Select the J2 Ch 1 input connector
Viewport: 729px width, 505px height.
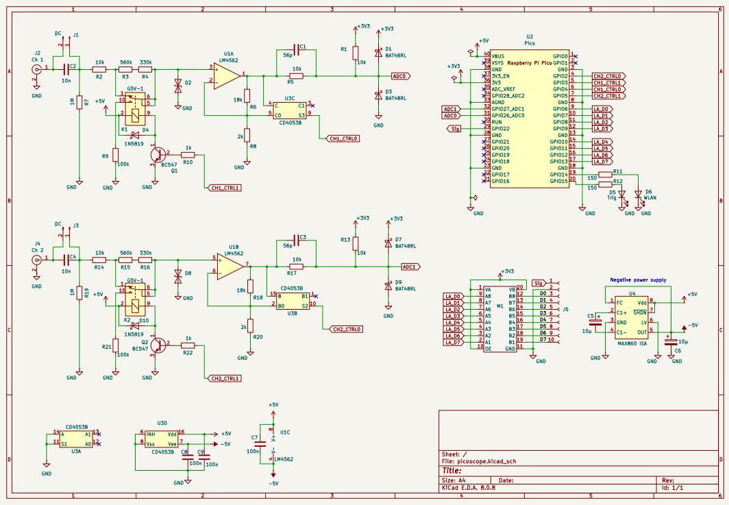click(36, 67)
